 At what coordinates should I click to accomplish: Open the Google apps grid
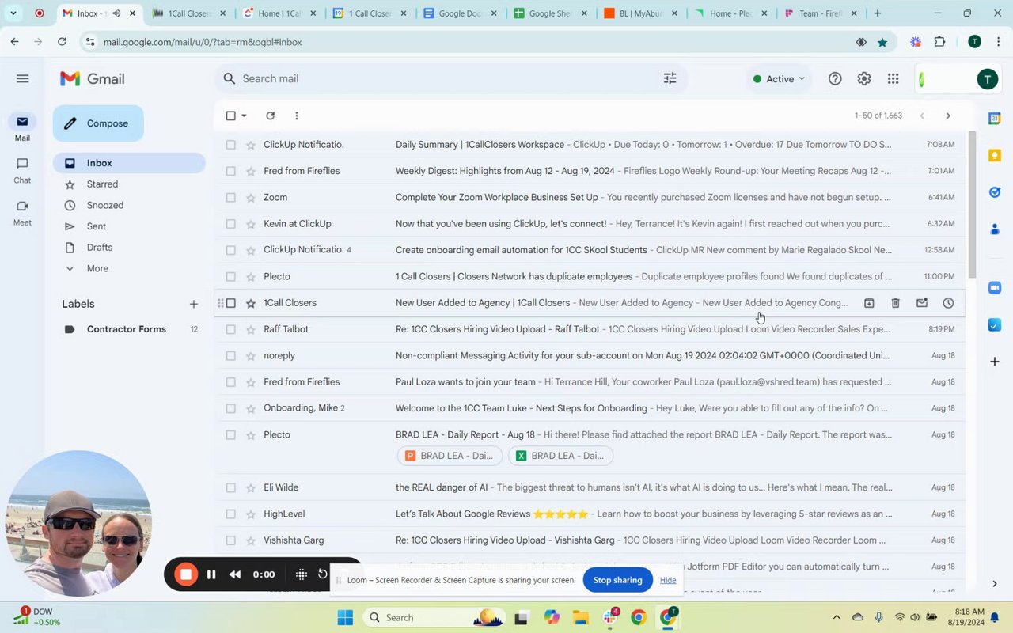coord(893,78)
